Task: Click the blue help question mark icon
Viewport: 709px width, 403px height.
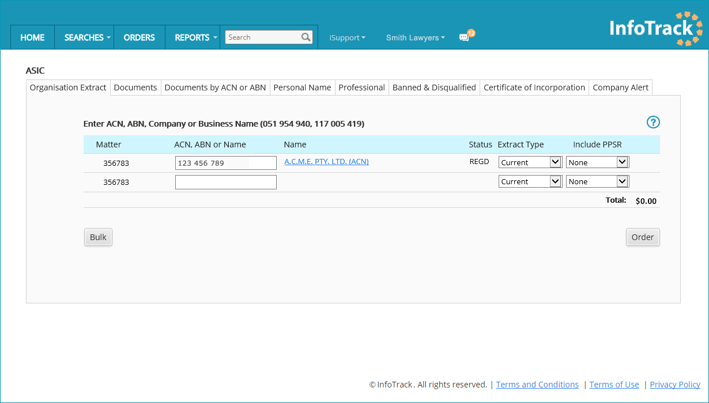Action: pyautogui.click(x=653, y=122)
